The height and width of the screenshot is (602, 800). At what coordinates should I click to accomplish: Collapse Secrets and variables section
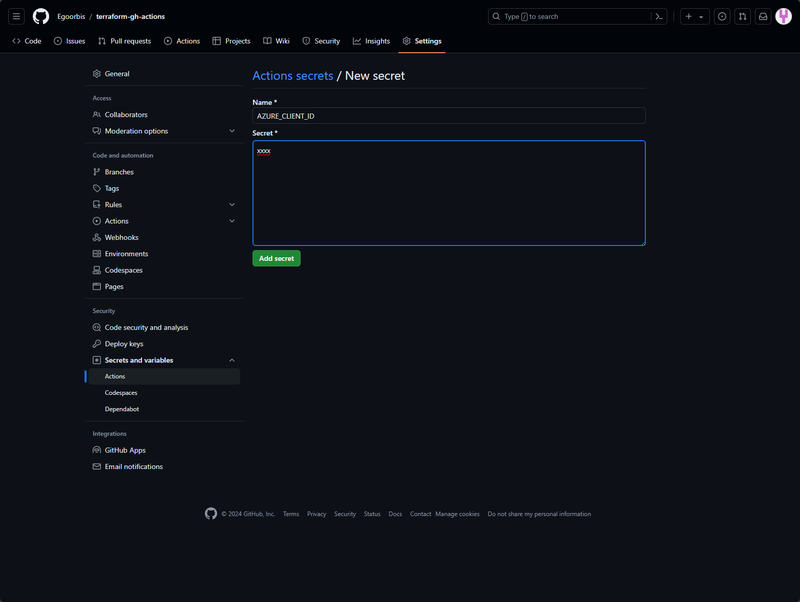pos(232,360)
